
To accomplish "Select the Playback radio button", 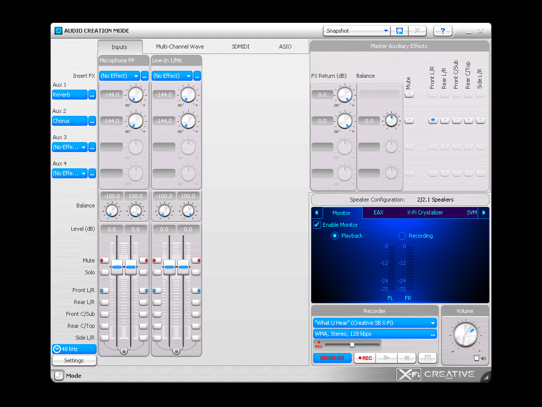I will tap(334, 236).
